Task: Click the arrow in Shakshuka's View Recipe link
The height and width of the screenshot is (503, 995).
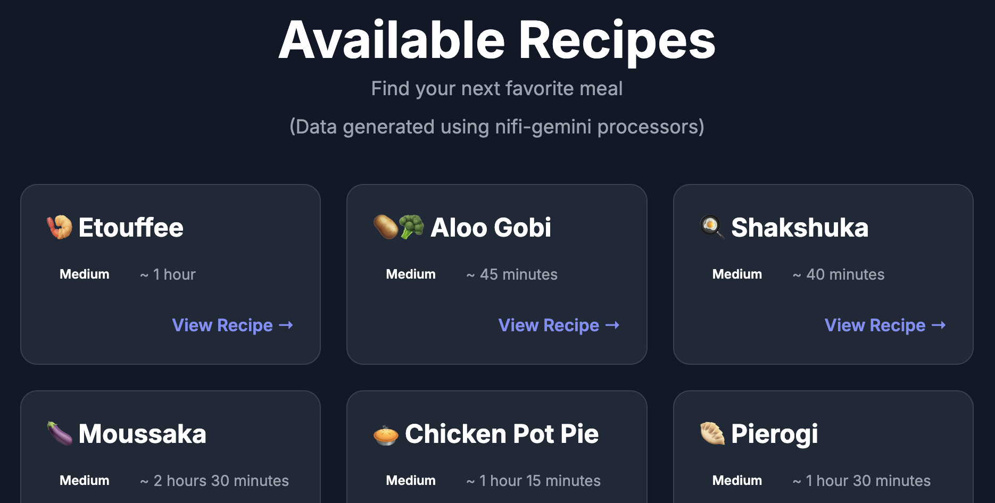Action: pos(939,325)
